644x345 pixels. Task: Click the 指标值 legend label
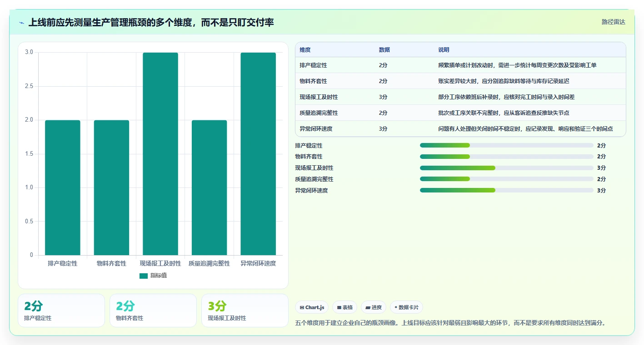pos(159,276)
